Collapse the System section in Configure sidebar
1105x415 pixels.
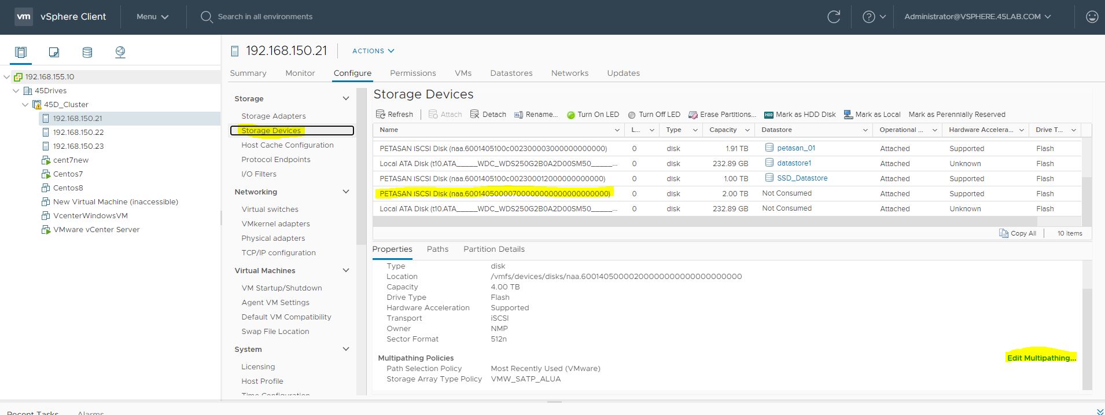point(346,349)
